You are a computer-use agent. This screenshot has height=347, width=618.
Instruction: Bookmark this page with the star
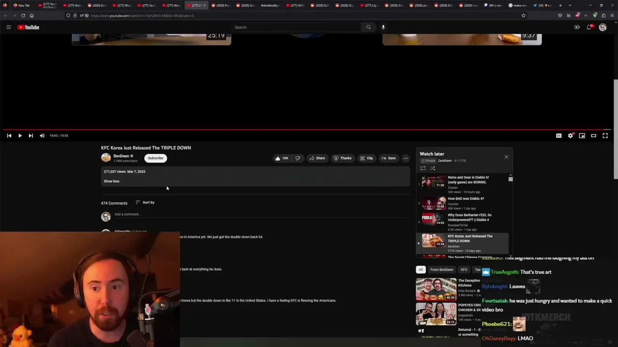pyautogui.click(x=523, y=15)
